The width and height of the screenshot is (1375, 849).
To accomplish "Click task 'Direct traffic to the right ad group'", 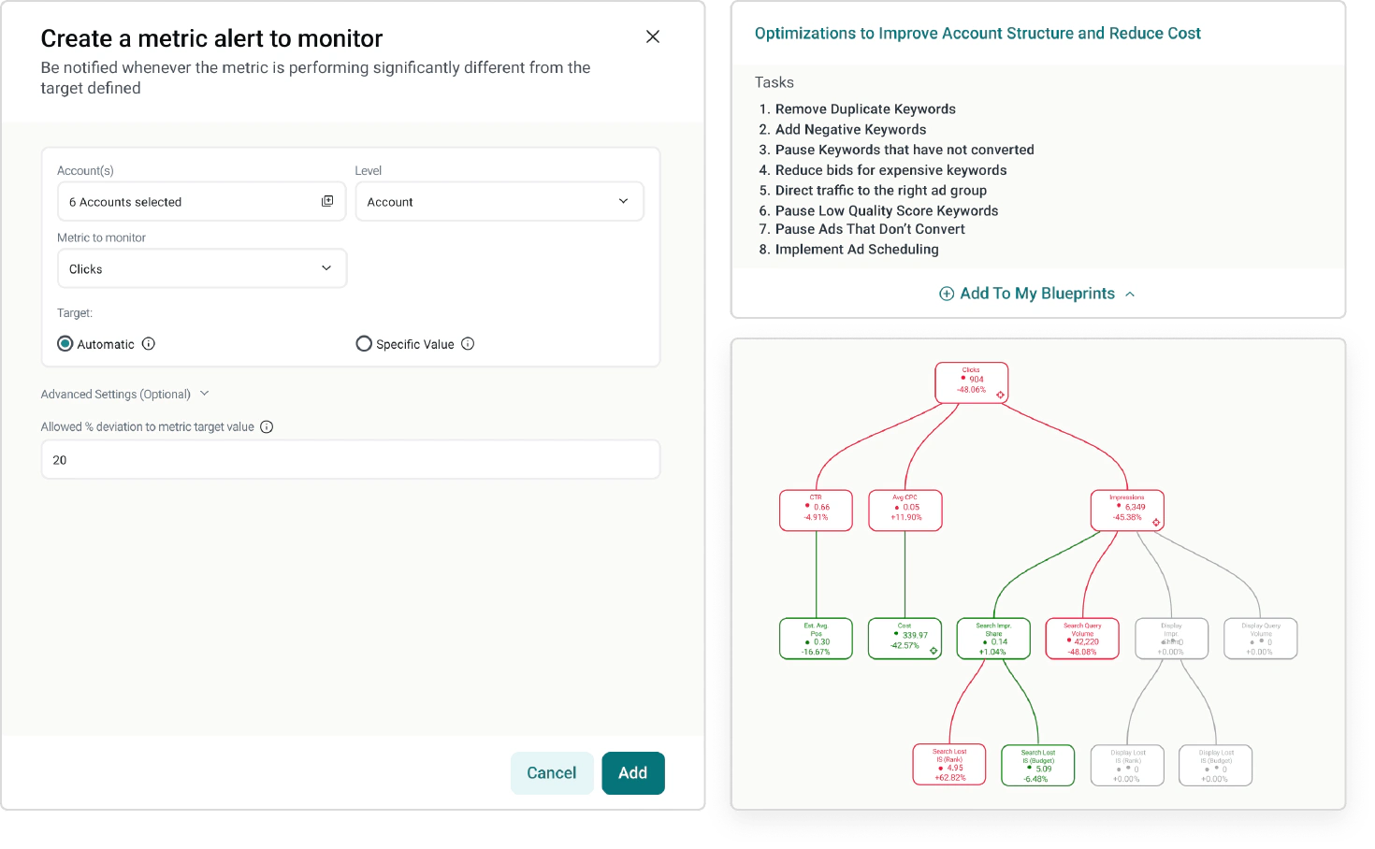I will click(881, 191).
